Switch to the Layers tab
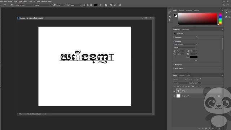 [x=175, y=75]
